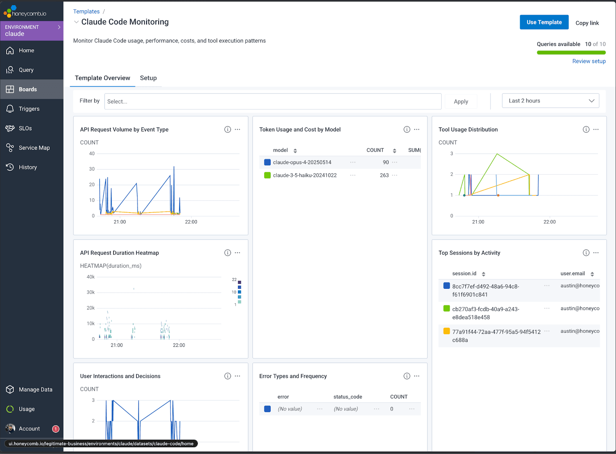Open the Usage page
Viewport: 616px width, 454px height.
coord(27,409)
